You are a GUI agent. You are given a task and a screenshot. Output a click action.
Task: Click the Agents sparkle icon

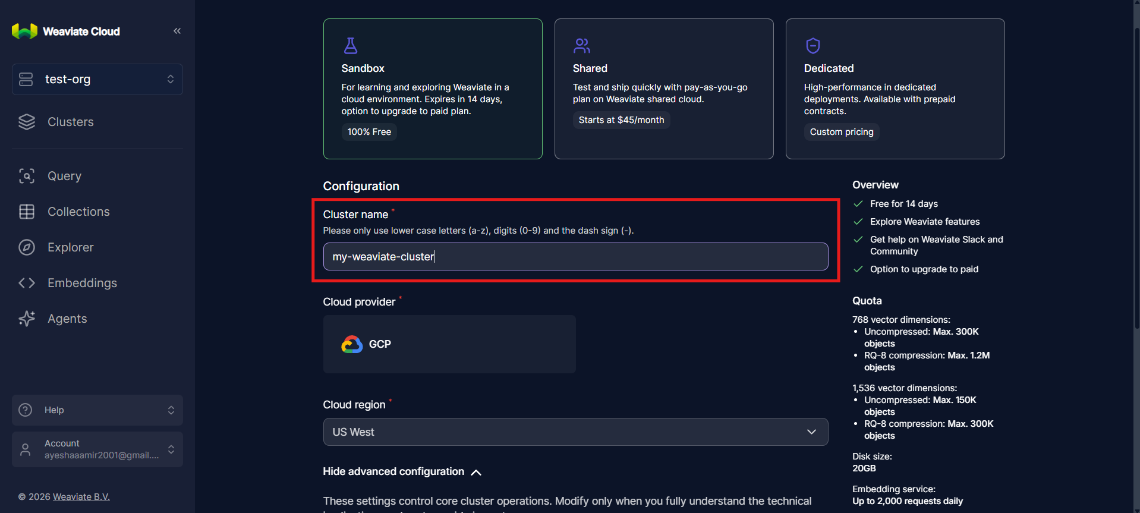click(x=27, y=319)
